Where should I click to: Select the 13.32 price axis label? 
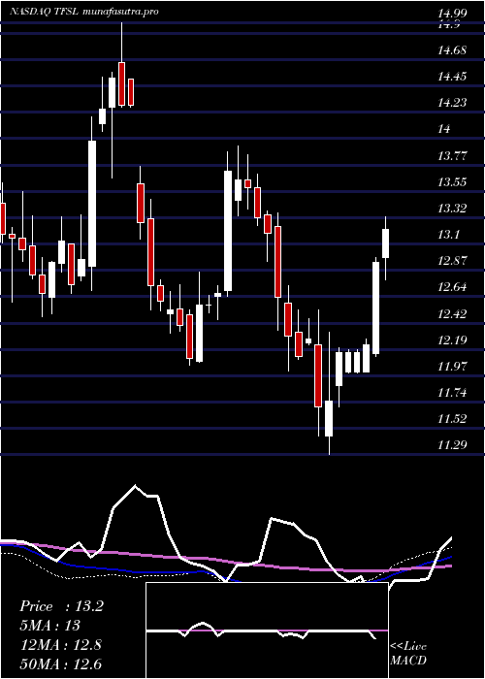point(452,209)
